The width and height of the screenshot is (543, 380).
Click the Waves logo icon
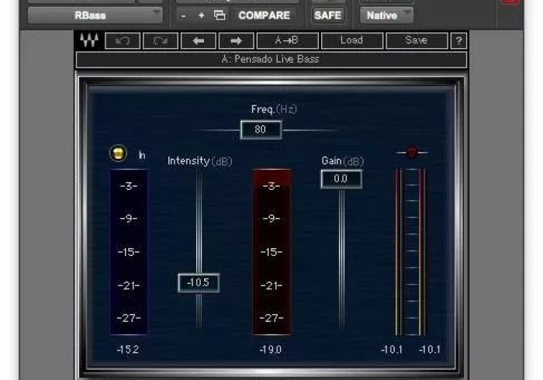pos(88,41)
